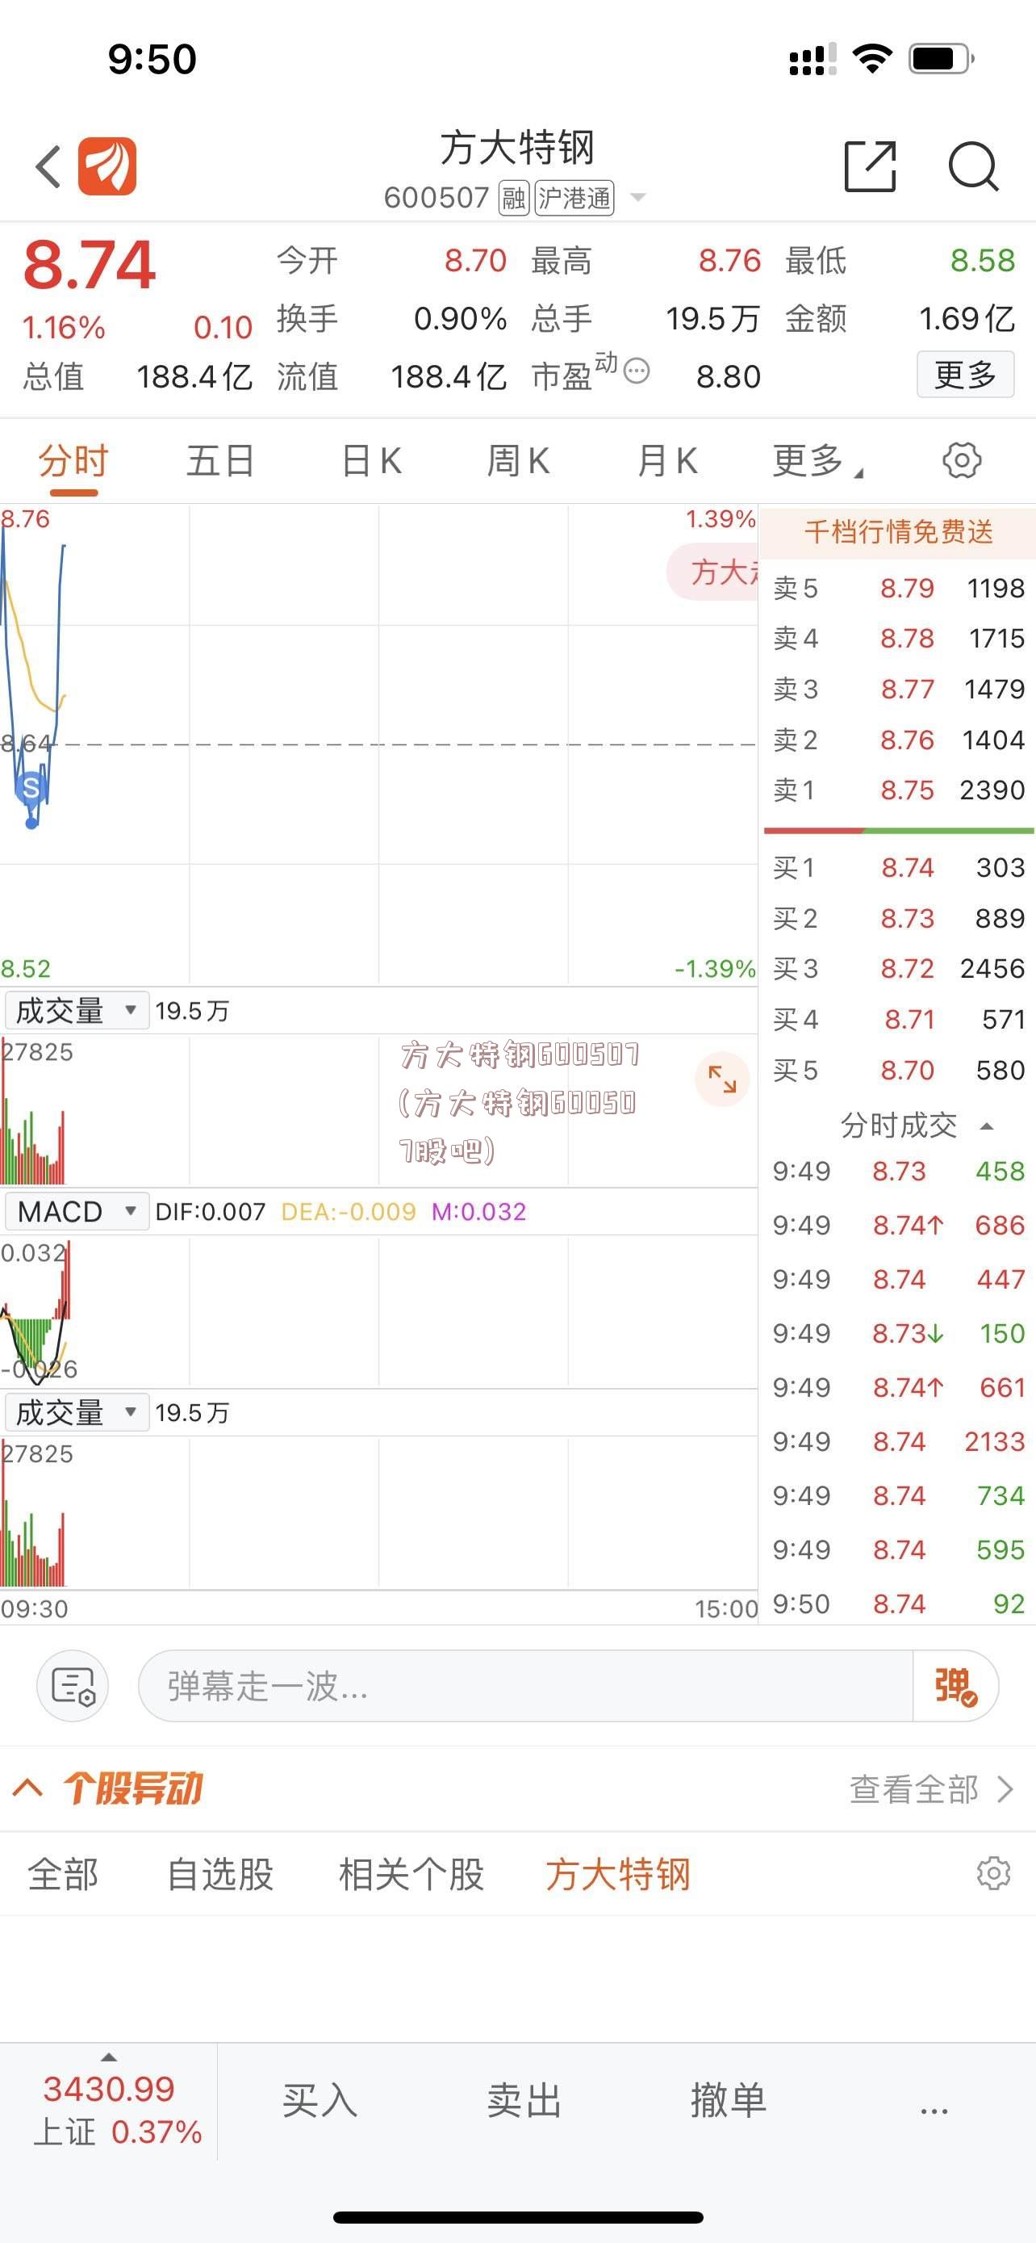Viewport: 1036px width, 2243px height.
Task: Expand the 更多 chart period dropdown
Action: point(817,460)
